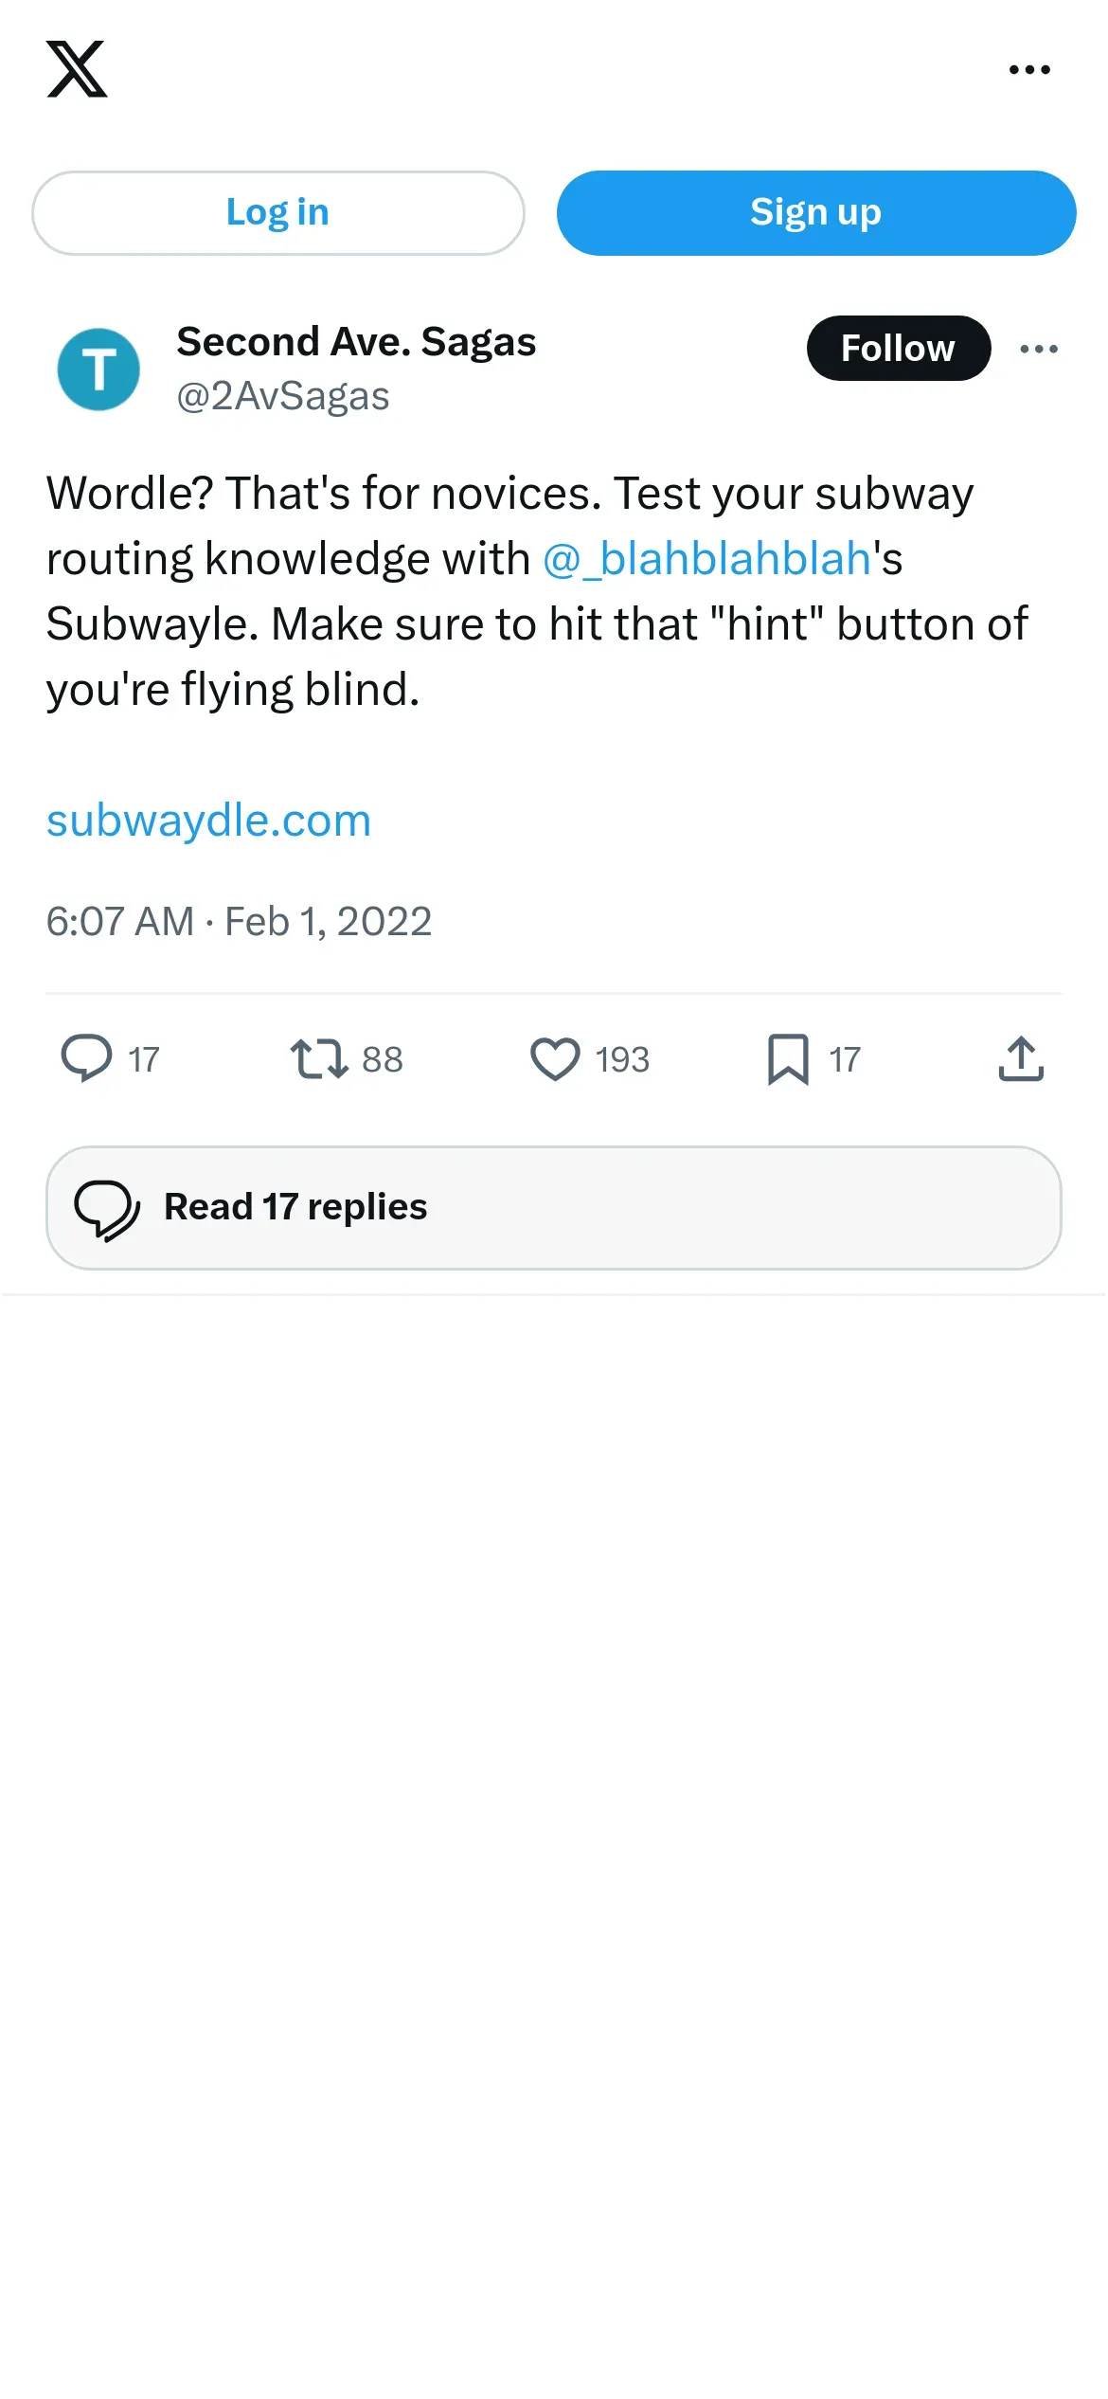Open the top-right more options menu

pyautogui.click(x=1029, y=69)
